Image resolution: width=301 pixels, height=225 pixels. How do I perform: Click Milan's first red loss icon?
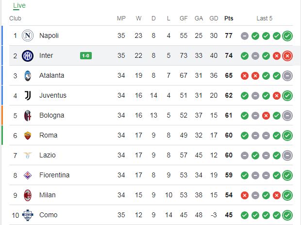[245, 195]
